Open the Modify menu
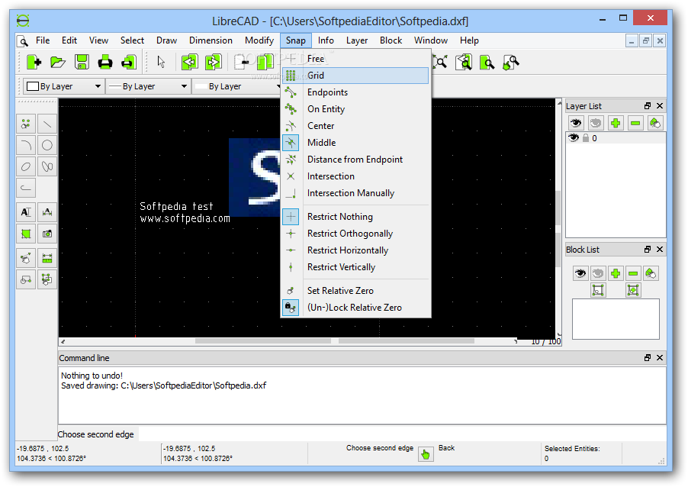 pyautogui.click(x=259, y=40)
